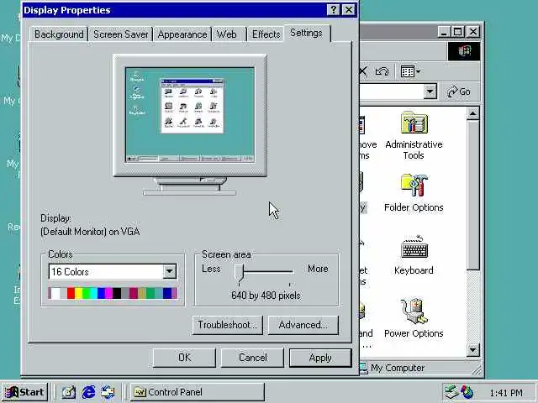Screen dimensions: 538x403
Task: Open Administrative Tools in Control Panel
Action: tap(414, 134)
